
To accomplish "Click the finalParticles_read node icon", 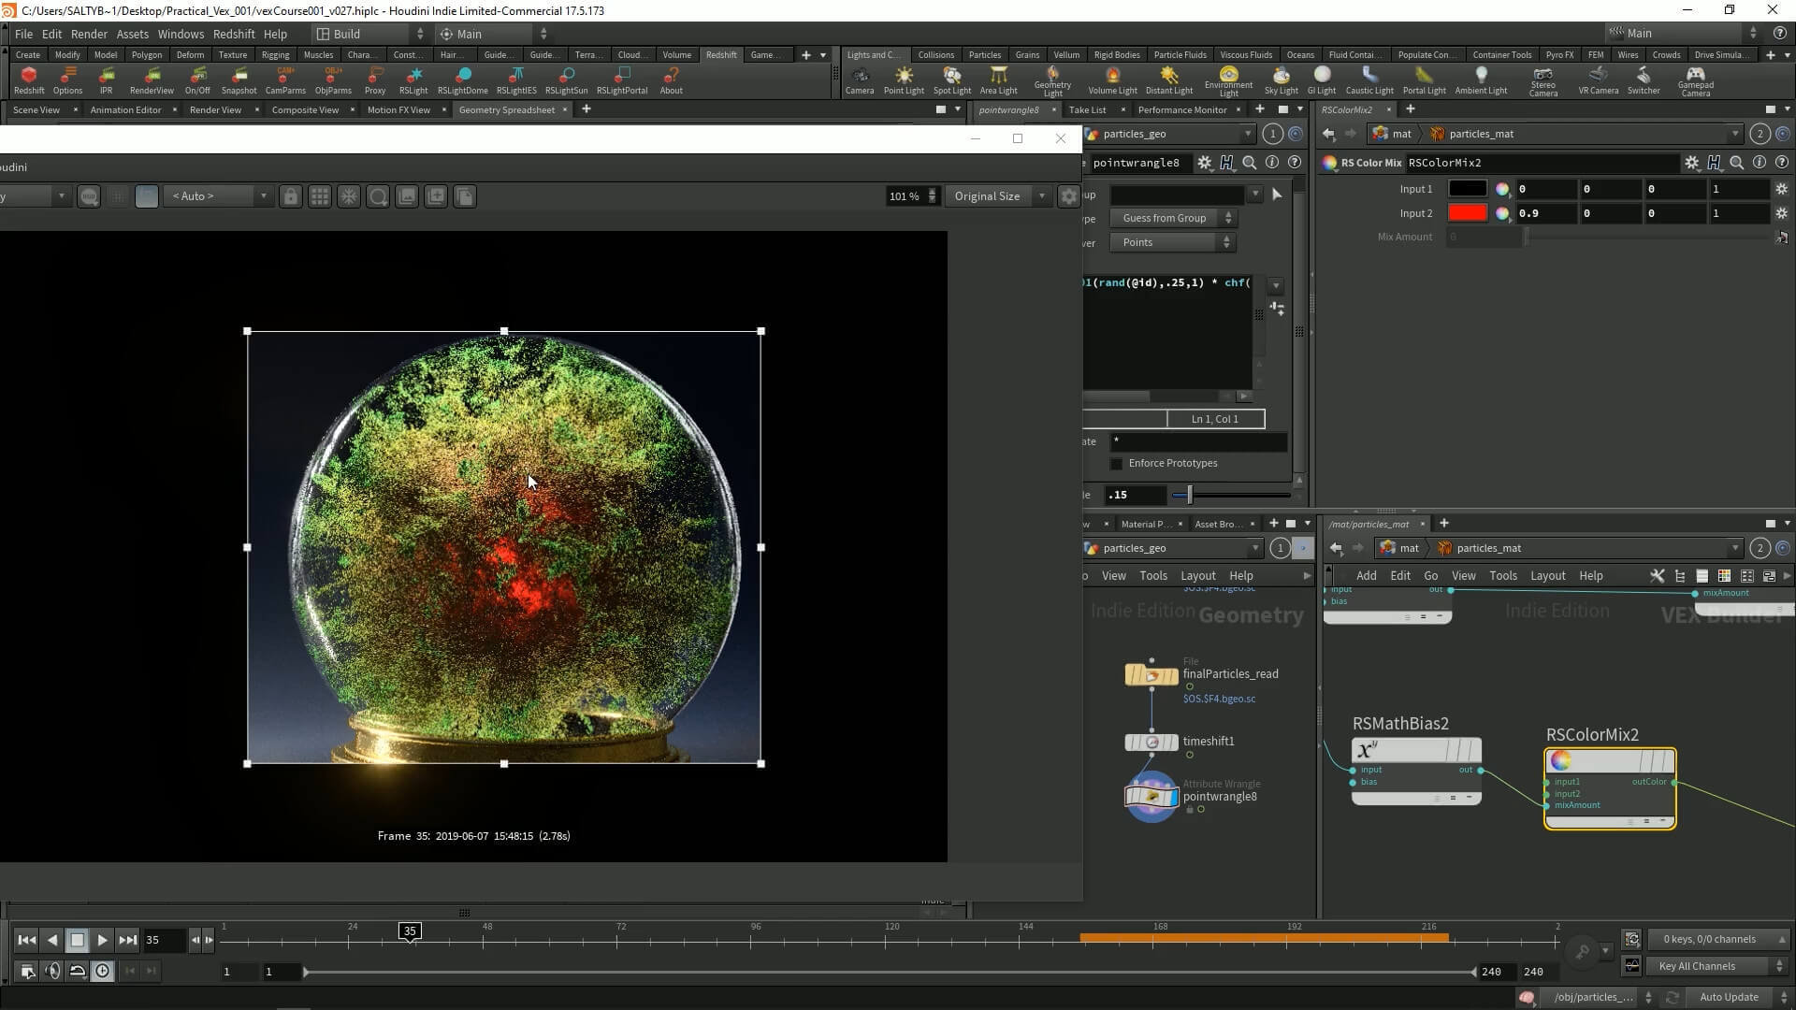I will pos(1151,675).
